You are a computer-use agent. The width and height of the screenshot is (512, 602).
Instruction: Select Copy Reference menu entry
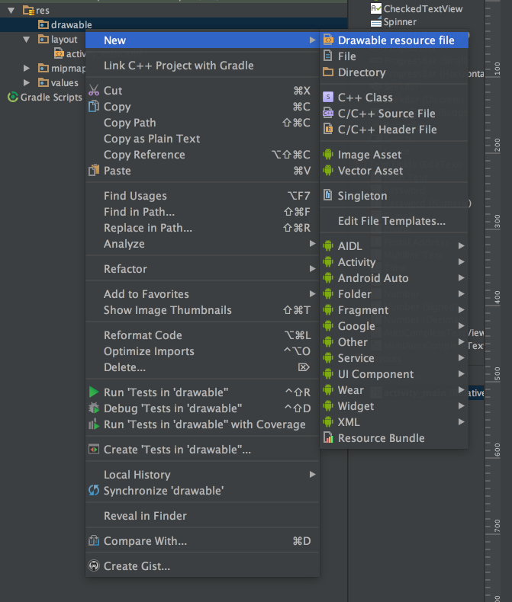(202, 155)
